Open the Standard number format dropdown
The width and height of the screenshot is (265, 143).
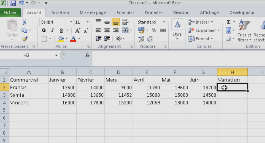point(164,22)
